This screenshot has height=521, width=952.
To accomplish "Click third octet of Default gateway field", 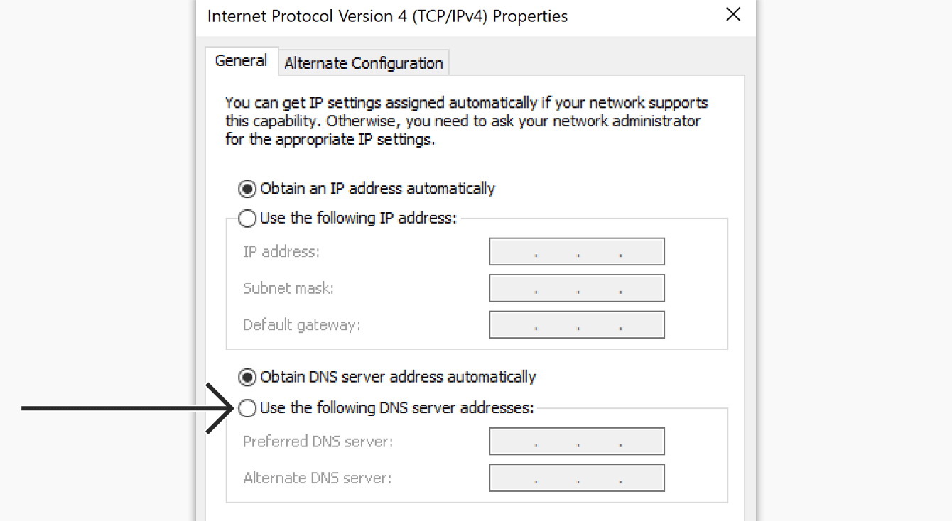I will click(599, 325).
